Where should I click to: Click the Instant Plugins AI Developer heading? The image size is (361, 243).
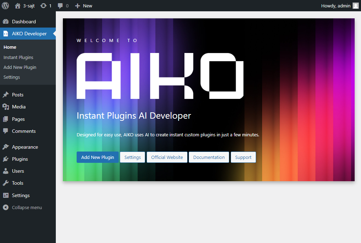(134, 115)
